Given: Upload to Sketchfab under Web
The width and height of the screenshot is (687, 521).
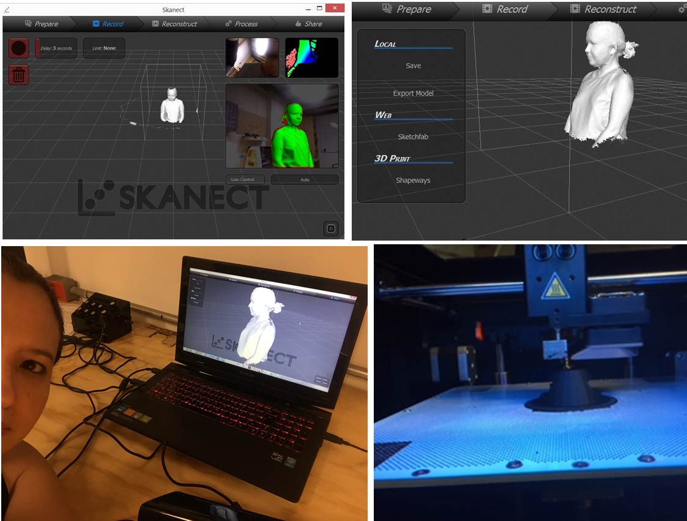Looking at the screenshot, I should coord(413,137).
